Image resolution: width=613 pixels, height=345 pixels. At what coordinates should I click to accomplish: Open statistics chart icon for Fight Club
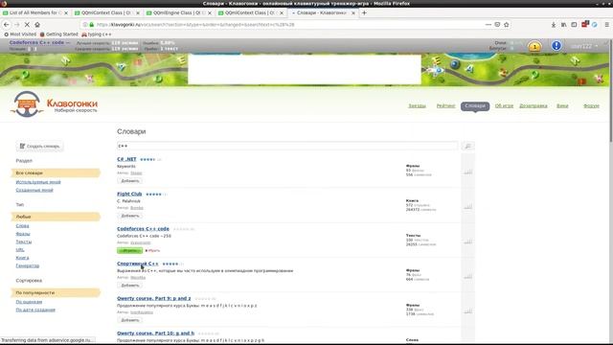(x=468, y=207)
